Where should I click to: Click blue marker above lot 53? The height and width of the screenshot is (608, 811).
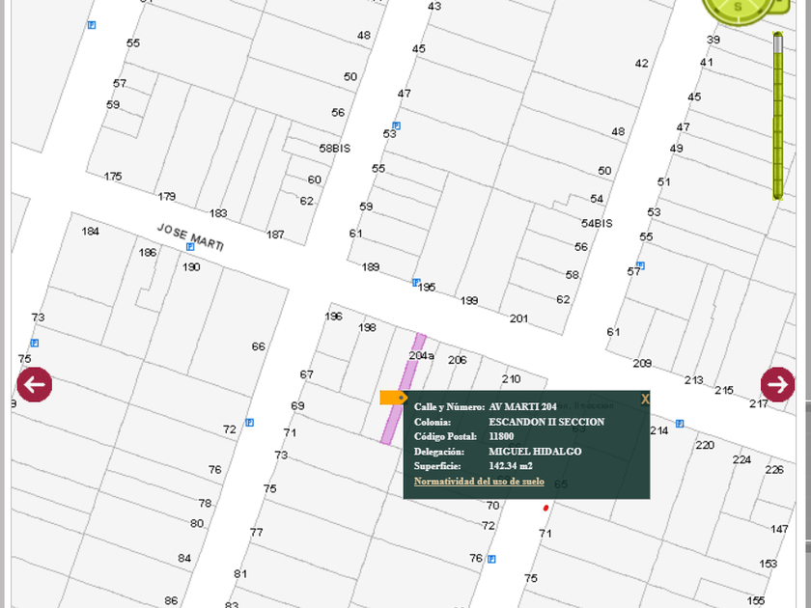click(396, 125)
